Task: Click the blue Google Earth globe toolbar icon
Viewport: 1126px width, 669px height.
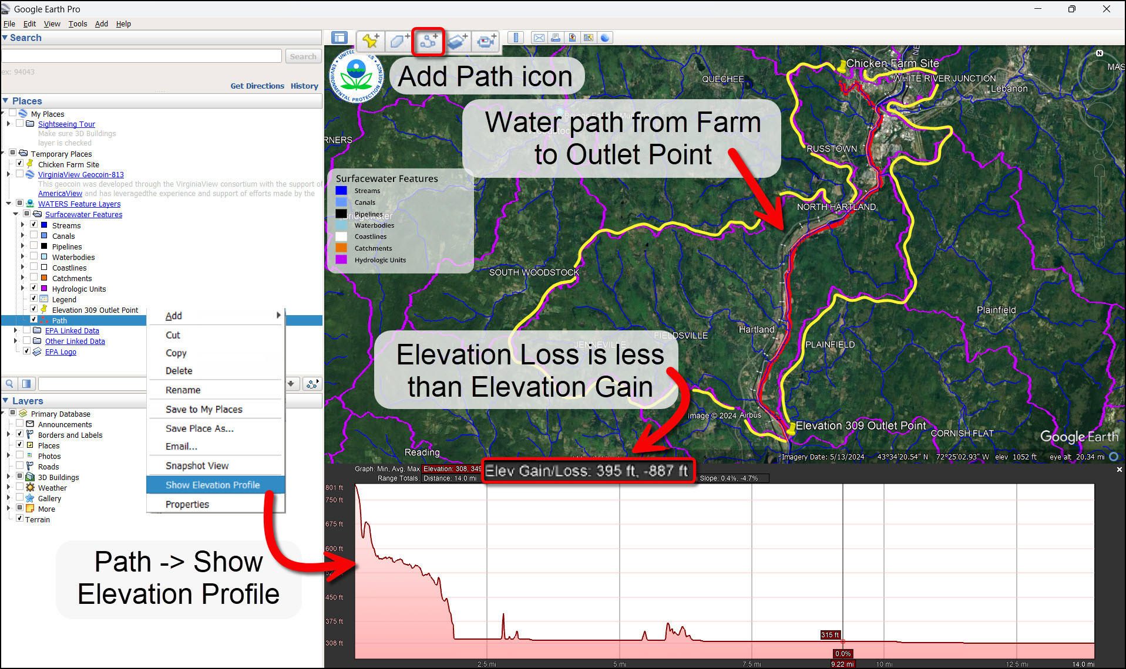Action: click(x=605, y=38)
